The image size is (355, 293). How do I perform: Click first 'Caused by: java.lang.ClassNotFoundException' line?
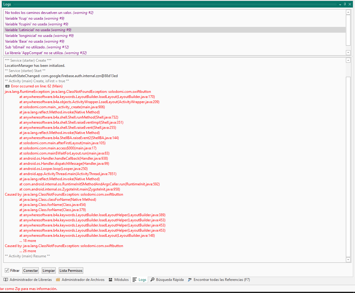click(x=64, y=194)
